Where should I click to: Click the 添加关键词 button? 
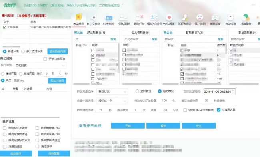57,81
